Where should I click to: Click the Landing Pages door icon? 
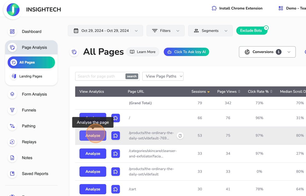[14, 76]
